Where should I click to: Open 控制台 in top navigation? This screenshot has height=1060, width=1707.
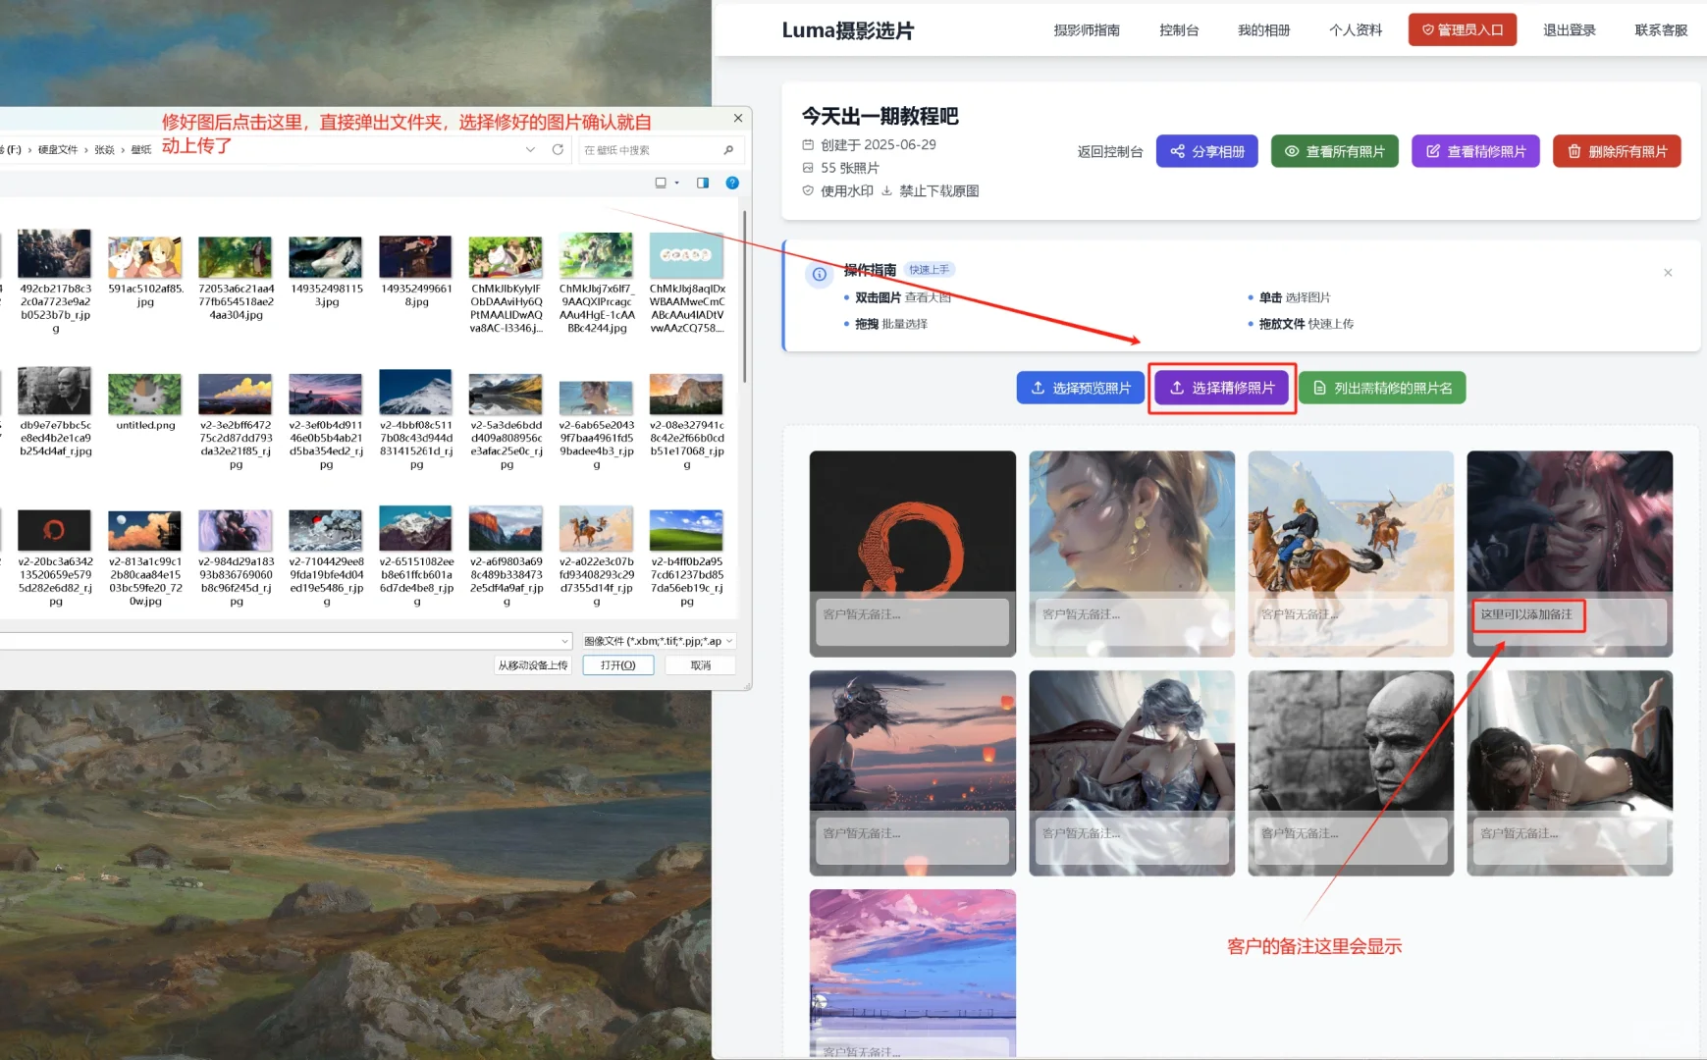(x=1179, y=30)
